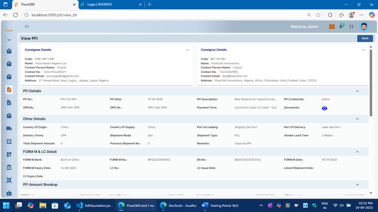378x212 pixels.
Task: Open the notifications bell
Action: coord(341,26)
